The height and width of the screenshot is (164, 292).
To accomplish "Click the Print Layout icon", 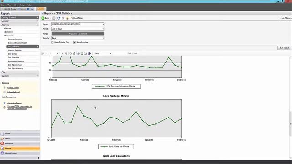I will pyautogui.click(x=82, y=54).
